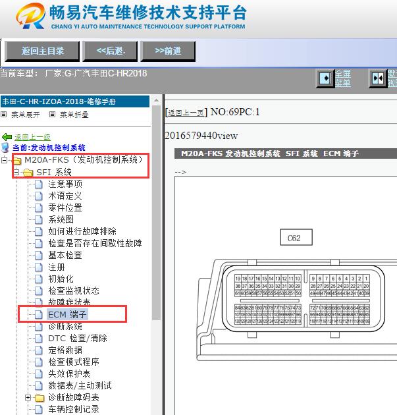
Task: Open the 检查模式程序 page
Action: tap(74, 362)
